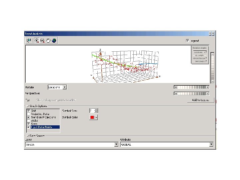Open the Rotate Locations dropdown

[x=65, y=87]
